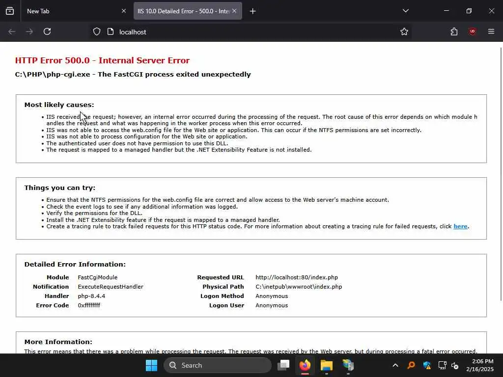Bookmark this page with star icon
The width and height of the screenshot is (503, 377).
coord(404,32)
